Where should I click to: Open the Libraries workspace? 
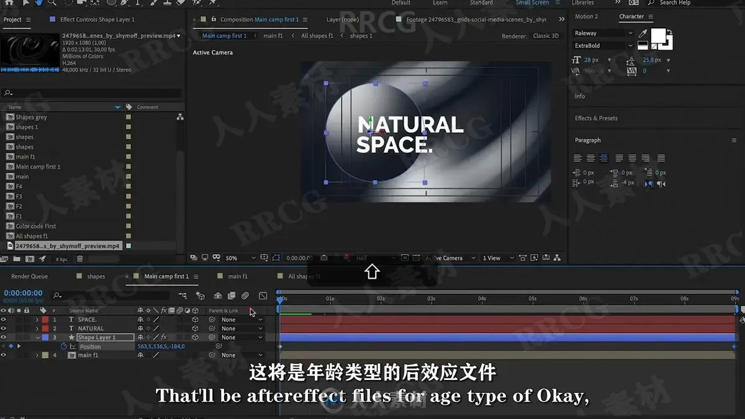coord(582,2)
